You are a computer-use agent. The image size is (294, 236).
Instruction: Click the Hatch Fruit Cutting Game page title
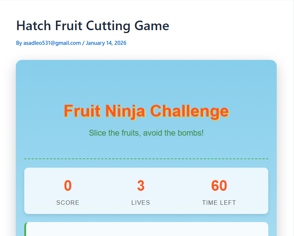coord(93,26)
